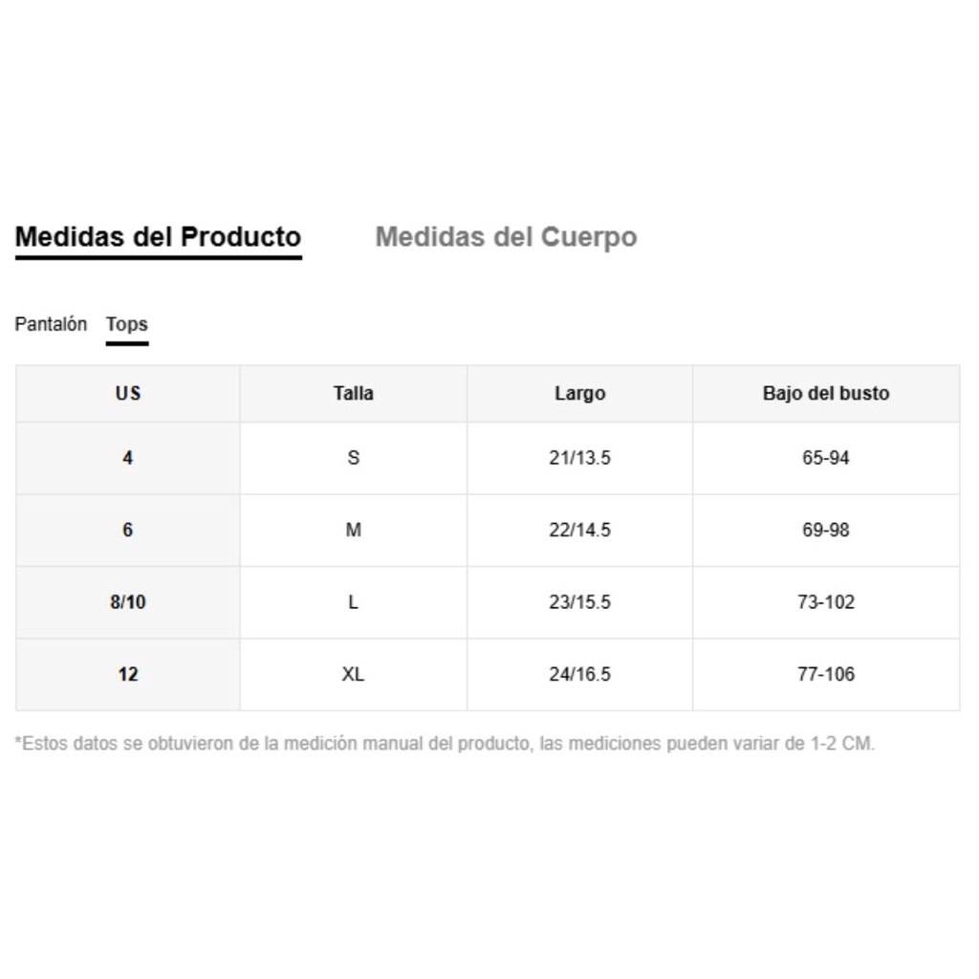Switch to the Medidas del Cuerpo tab
The height and width of the screenshot is (979, 979).
506,237
